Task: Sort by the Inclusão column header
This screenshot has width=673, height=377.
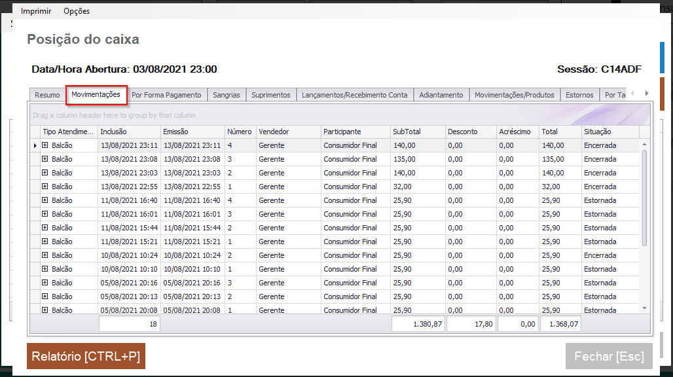Action: click(x=129, y=132)
